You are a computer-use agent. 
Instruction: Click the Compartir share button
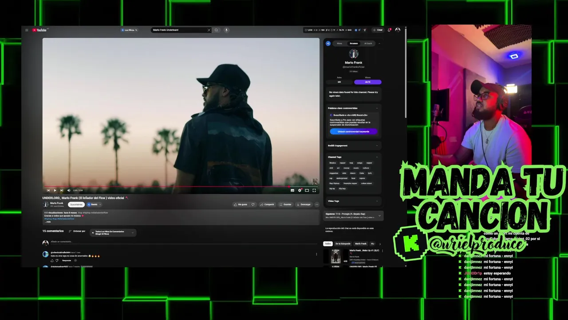(x=267, y=204)
